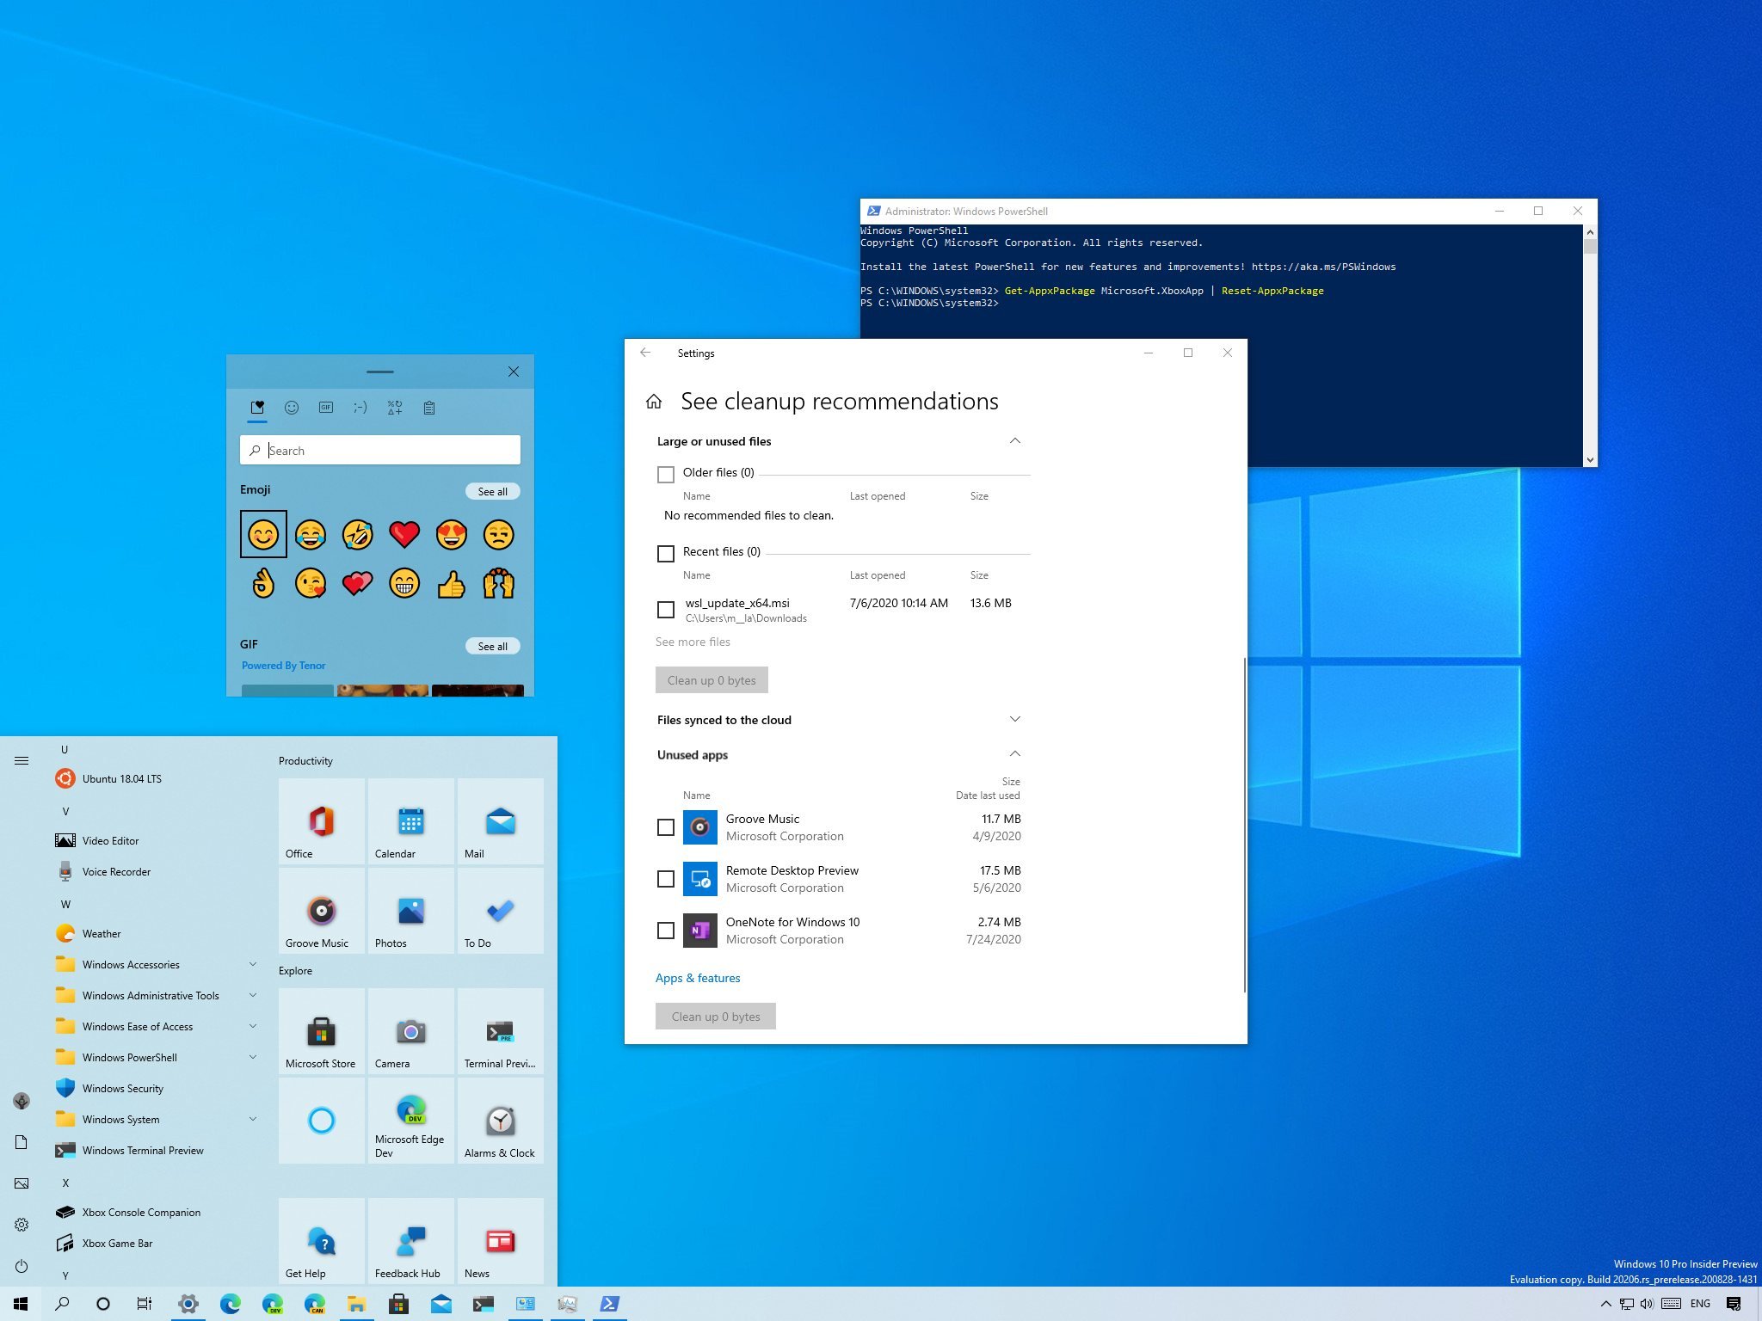
Task: Search in emoji picker input field
Action: 380,450
